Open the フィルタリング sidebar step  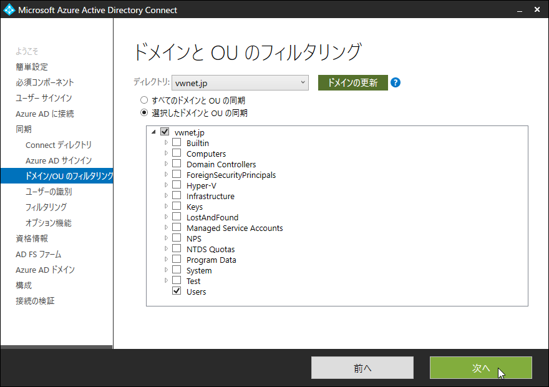pyautogui.click(x=46, y=207)
